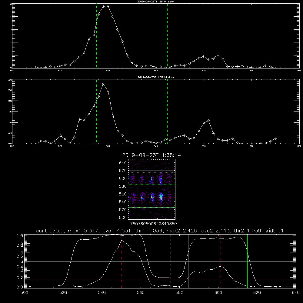Viewport: 303px width, 303px height.
Task: Click the '500' label on the bottom plot x-axis
Action: 24,293
